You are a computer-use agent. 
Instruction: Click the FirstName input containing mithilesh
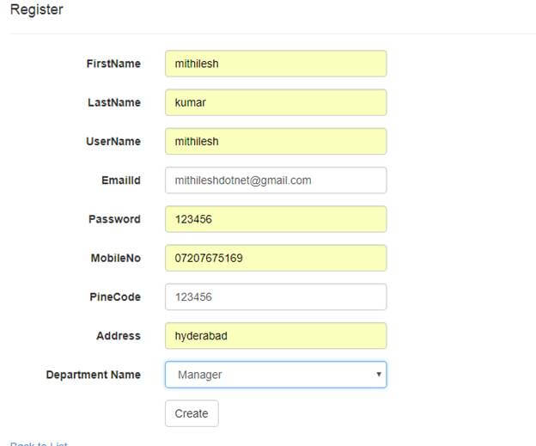click(275, 64)
